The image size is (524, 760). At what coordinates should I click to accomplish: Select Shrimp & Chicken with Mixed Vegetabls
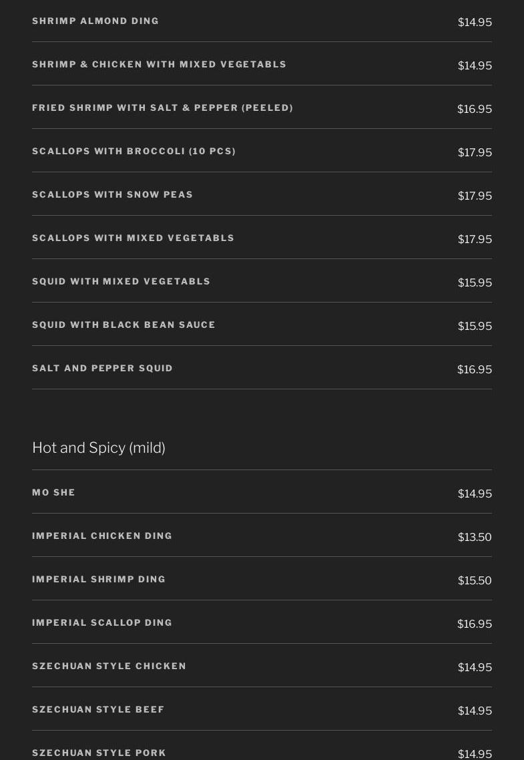tap(159, 65)
